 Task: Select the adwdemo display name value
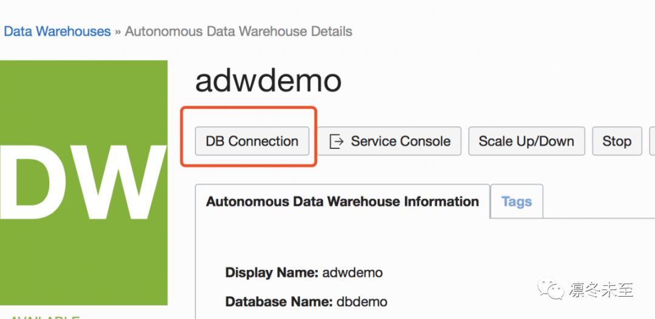pos(352,272)
